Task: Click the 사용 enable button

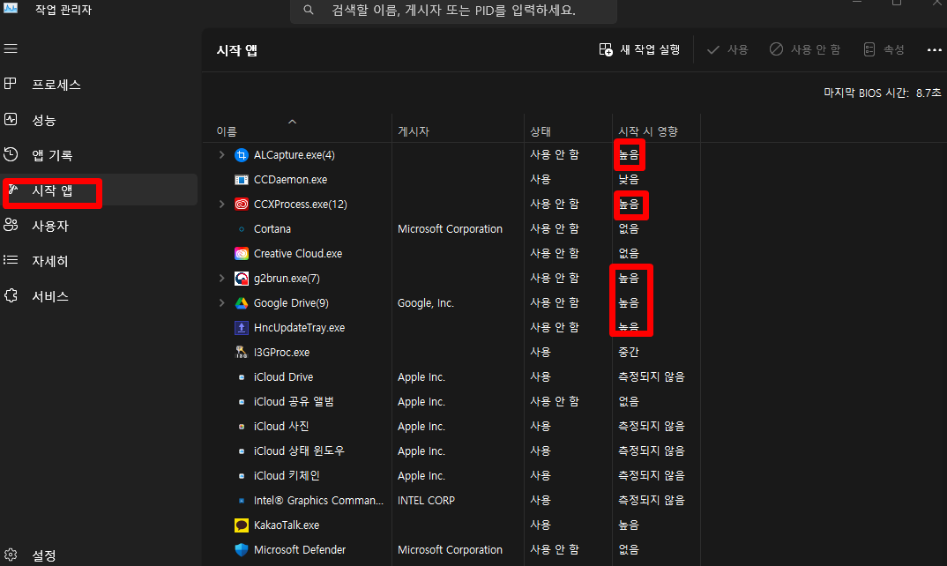Action: click(727, 49)
